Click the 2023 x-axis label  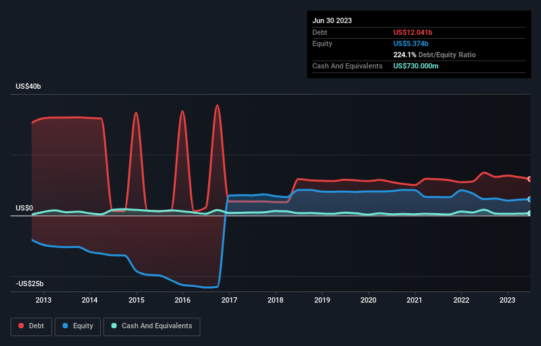507,300
